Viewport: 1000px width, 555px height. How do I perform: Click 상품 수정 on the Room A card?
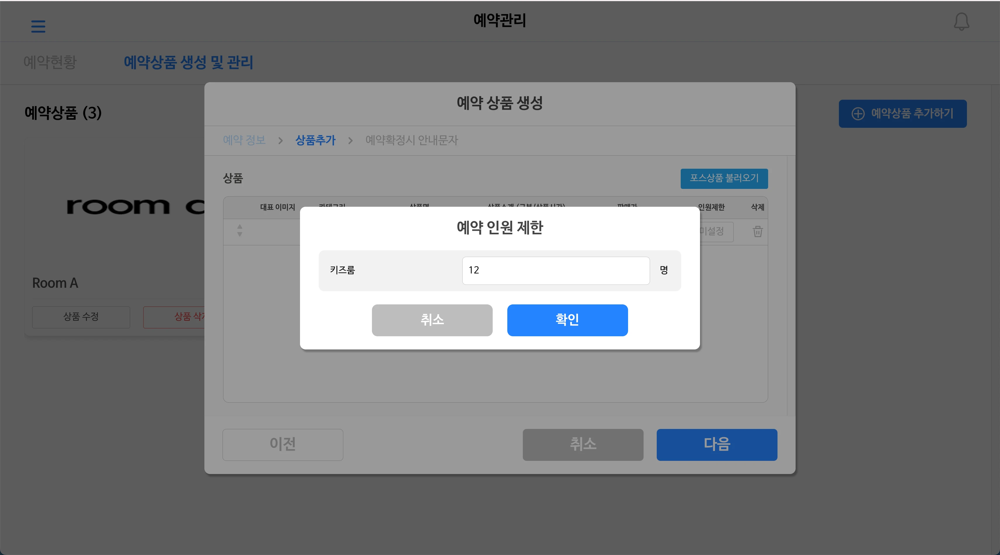(81, 317)
